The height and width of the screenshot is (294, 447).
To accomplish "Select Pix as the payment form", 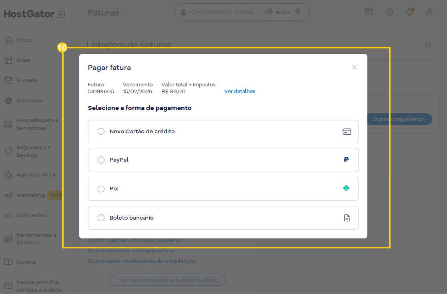I will (101, 188).
